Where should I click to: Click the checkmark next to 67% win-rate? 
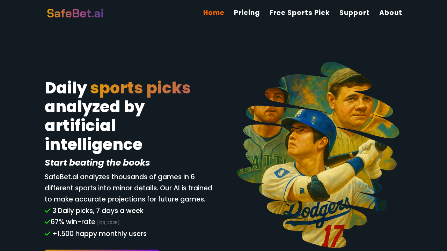point(47,222)
